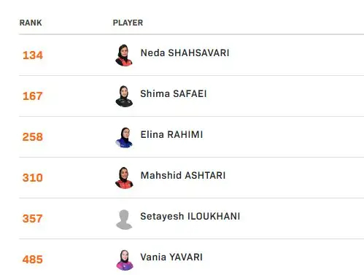Click the Setayesh ILOUKHANI name
This screenshot has width=364, height=275.
(x=190, y=217)
